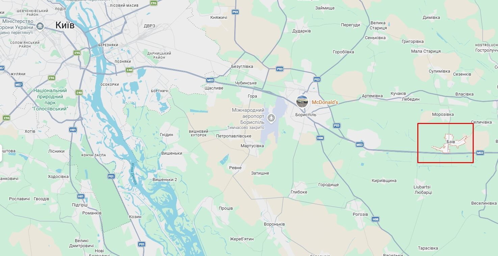Viewport: 498px width, 256px height.
Task: Click the M07 road shield near Жуляни
Action: point(19,84)
